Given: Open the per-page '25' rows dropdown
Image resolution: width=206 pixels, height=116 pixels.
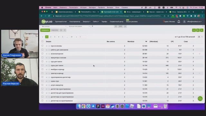Looking at the screenshot, I should [200, 37].
